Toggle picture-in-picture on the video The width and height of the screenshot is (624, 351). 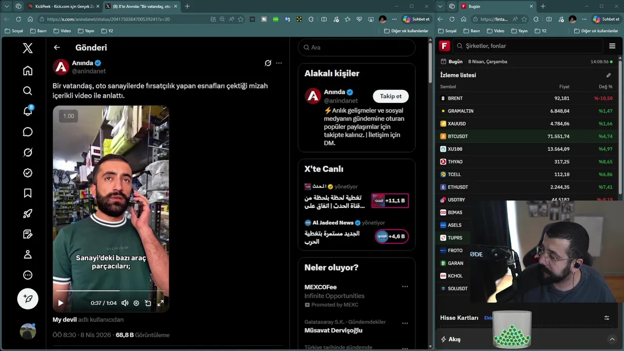(148, 303)
